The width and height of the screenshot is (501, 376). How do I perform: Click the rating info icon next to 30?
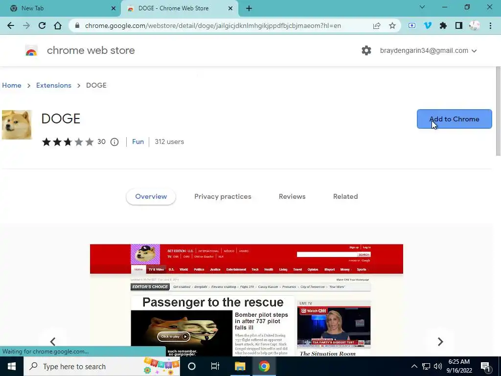pyautogui.click(x=114, y=142)
